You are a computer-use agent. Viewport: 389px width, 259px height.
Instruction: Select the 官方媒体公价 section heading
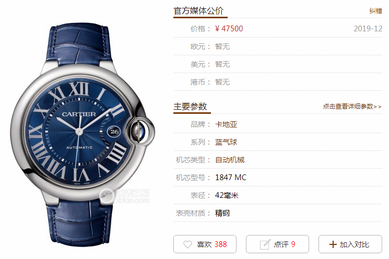coord(198,11)
